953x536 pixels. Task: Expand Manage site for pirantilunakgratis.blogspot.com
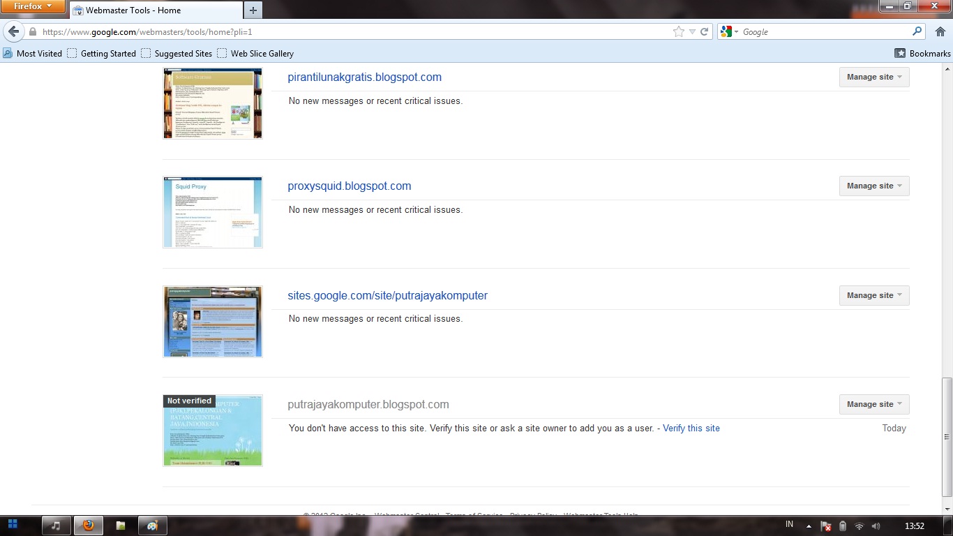(x=874, y=77)
